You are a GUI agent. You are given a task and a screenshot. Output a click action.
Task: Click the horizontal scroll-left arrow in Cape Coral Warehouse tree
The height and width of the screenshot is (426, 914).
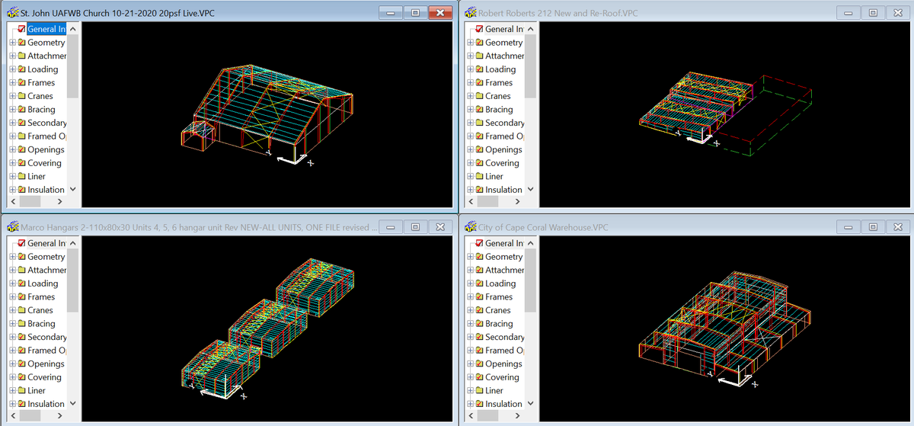[x=471, y=416]
